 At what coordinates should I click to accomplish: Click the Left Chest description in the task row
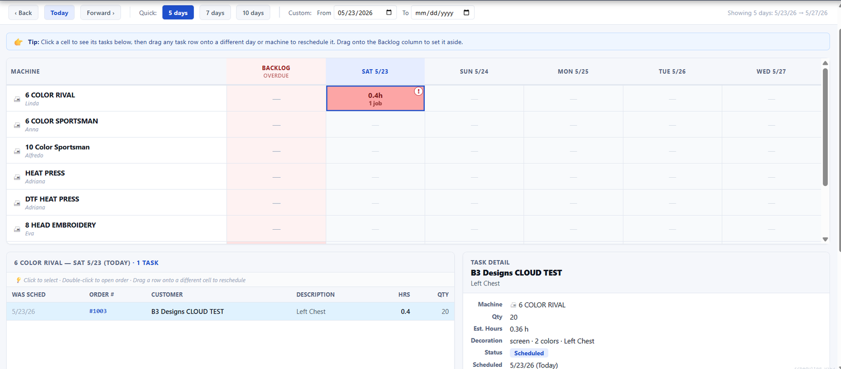[311, 312]
